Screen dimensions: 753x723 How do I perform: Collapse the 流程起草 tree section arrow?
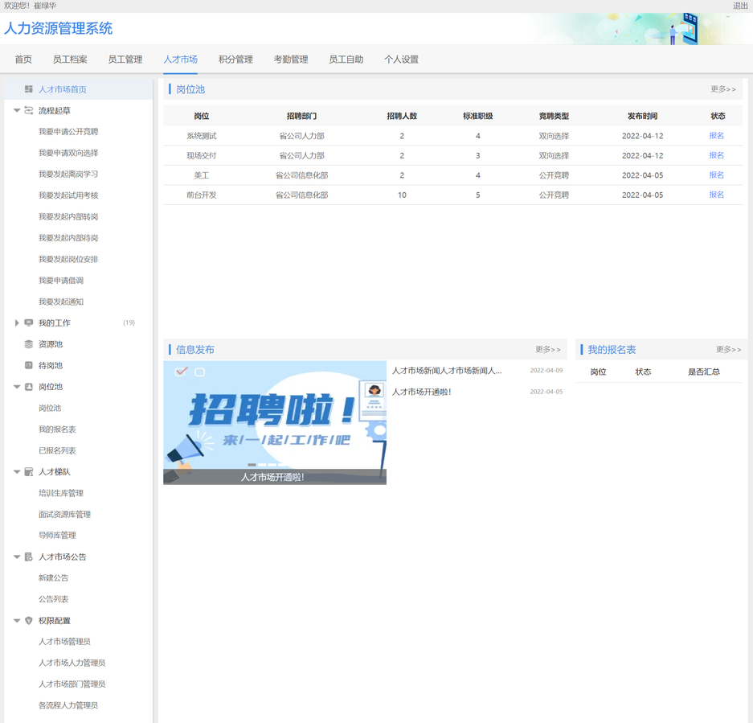pos(17,110)
